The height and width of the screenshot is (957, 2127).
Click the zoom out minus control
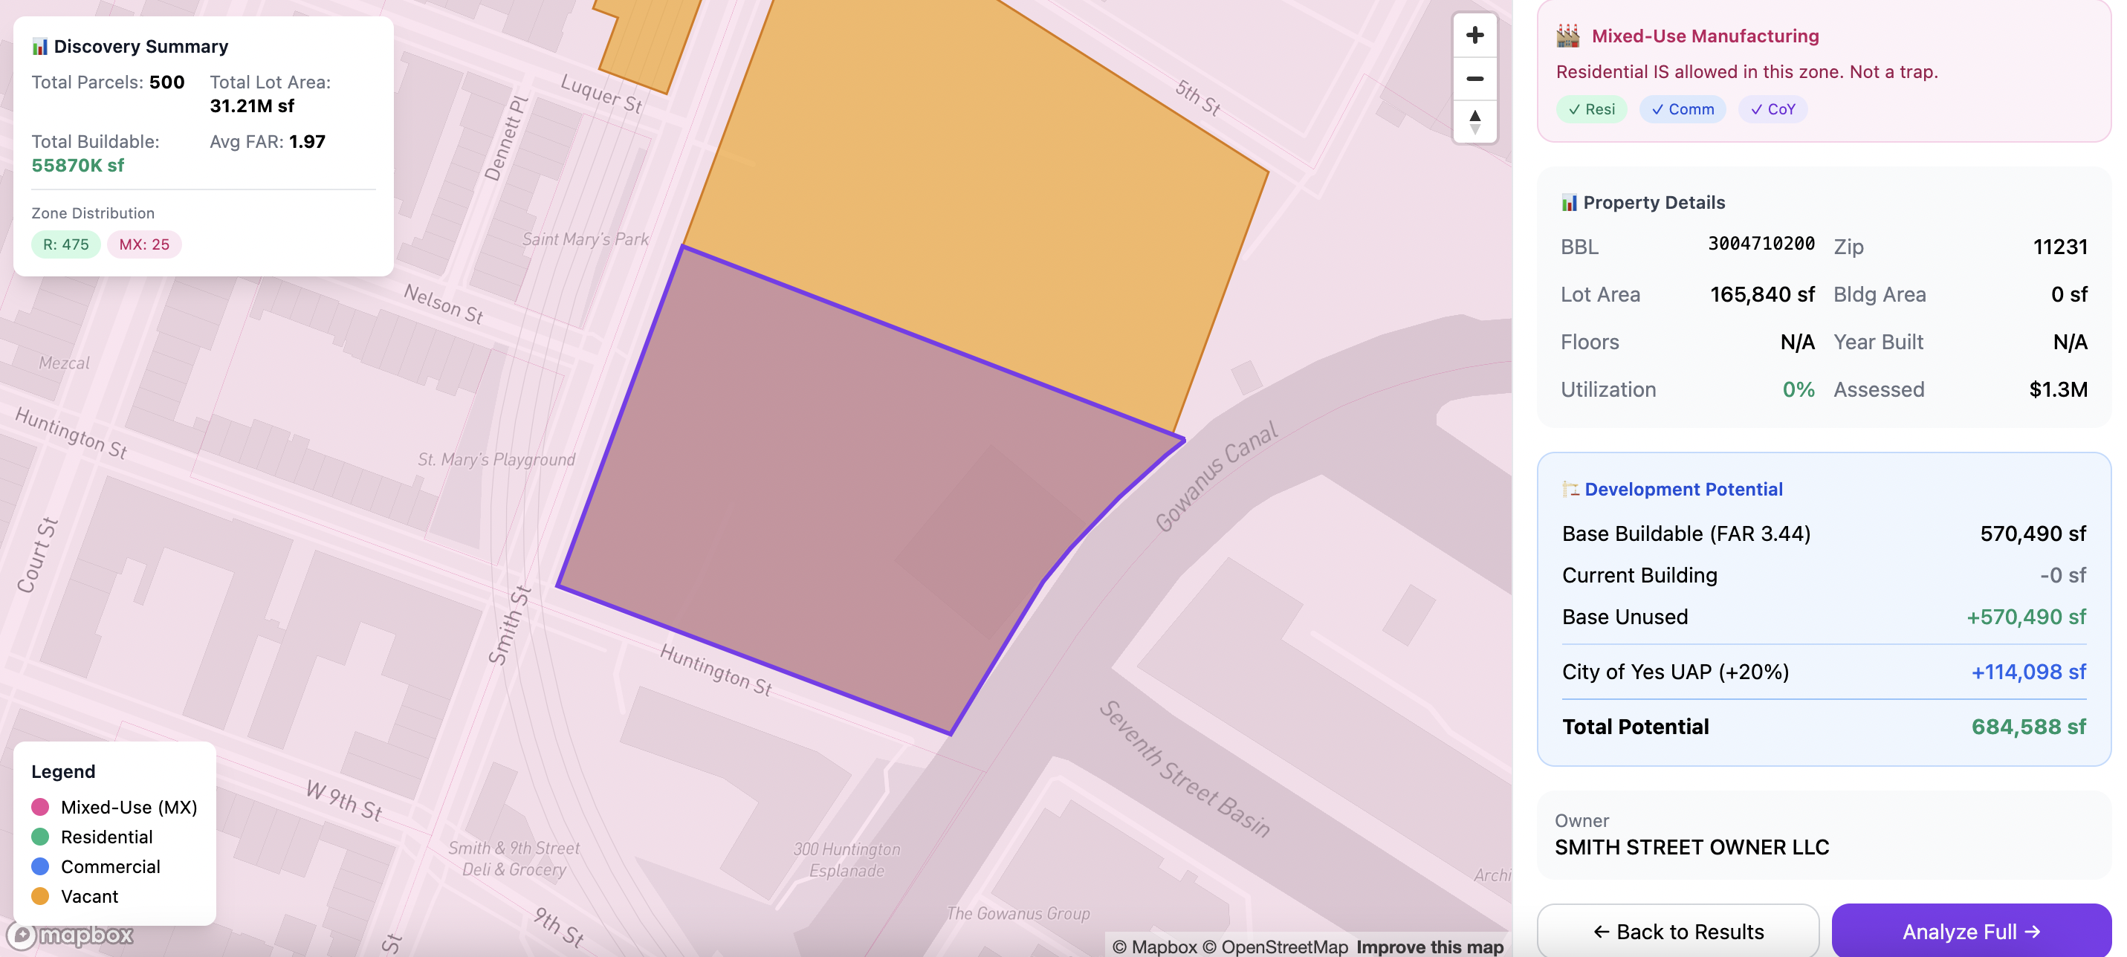1474,79
